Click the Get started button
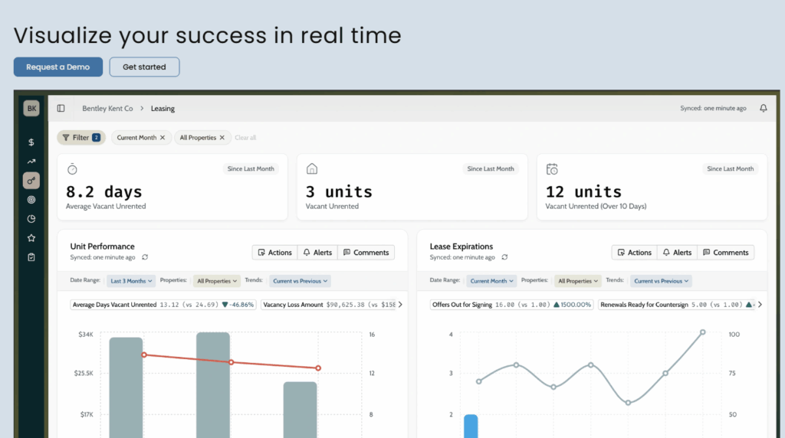This screenshot has height=438, width=785. pos(144,67)
